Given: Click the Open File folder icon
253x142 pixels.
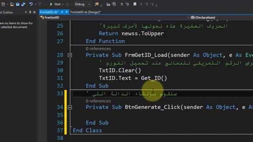Looking at the screenshot, I should [x=12, y=4].
